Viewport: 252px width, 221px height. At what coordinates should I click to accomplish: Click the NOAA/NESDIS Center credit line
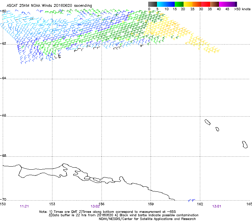[147, 219]
